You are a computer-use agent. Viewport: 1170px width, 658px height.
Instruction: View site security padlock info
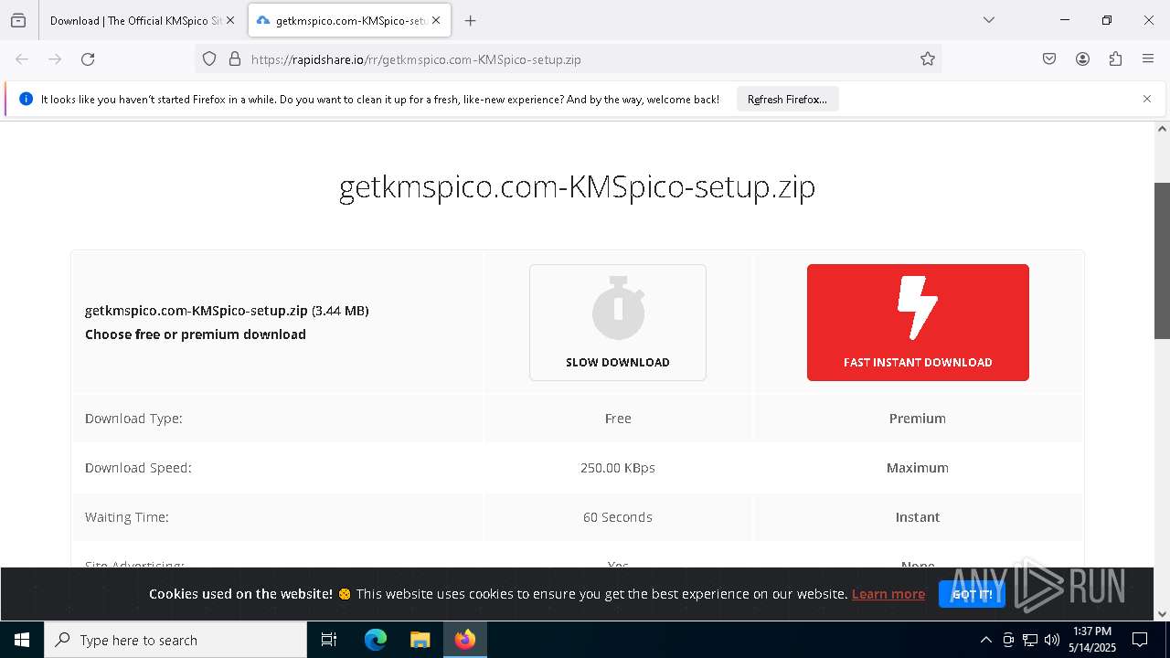[x=235, y=59]
